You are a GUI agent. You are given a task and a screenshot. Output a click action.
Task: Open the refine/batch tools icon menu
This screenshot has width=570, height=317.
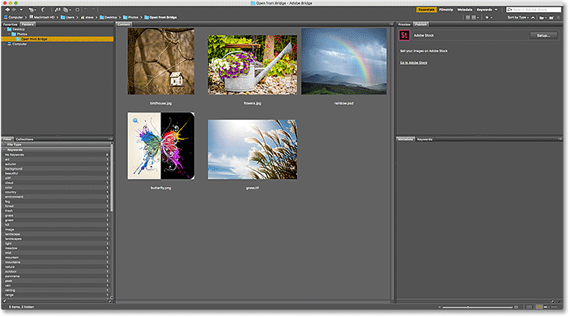(67, 10)
